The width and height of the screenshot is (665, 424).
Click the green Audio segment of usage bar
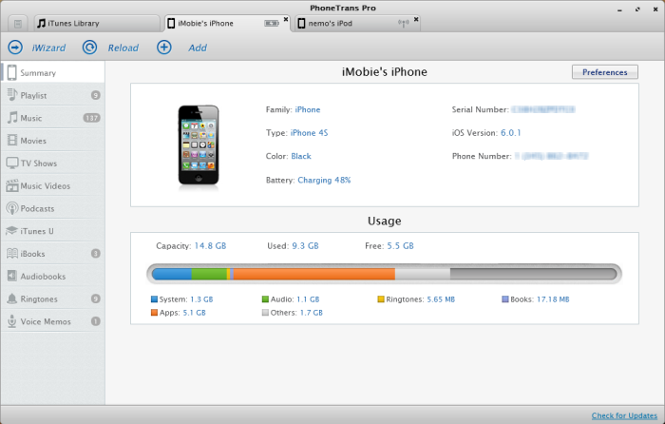(209, 274)
